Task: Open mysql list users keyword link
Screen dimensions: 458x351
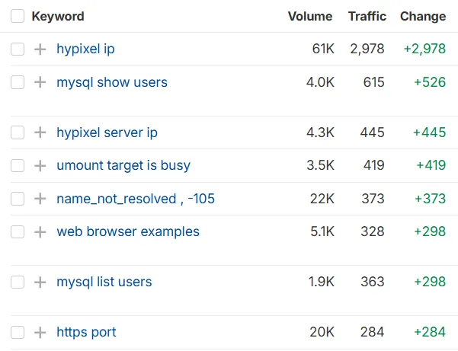Action: pos(104,282)
